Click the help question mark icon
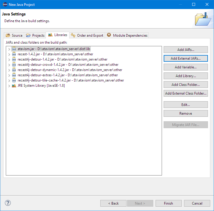The height and width of the screenshot is (211, 214). (8, 203)
